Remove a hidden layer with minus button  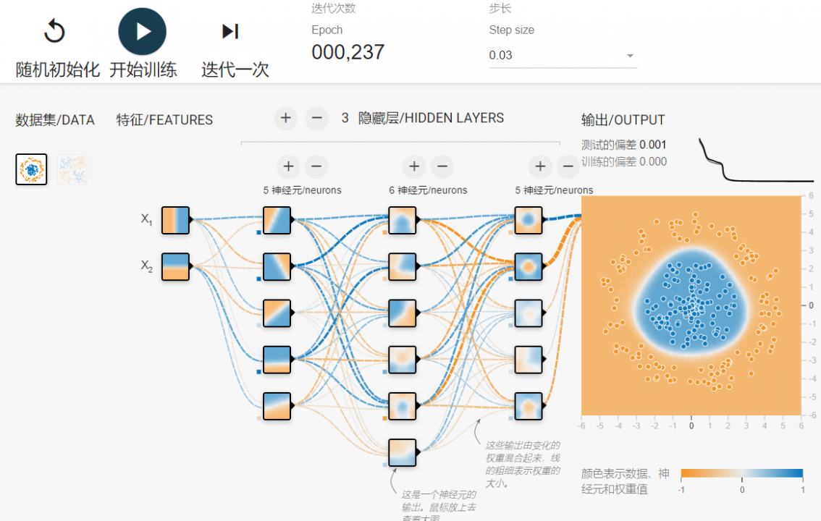(x=316, y=118)
